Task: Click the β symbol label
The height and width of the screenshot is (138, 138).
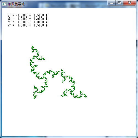Action: tap(9, 19)
